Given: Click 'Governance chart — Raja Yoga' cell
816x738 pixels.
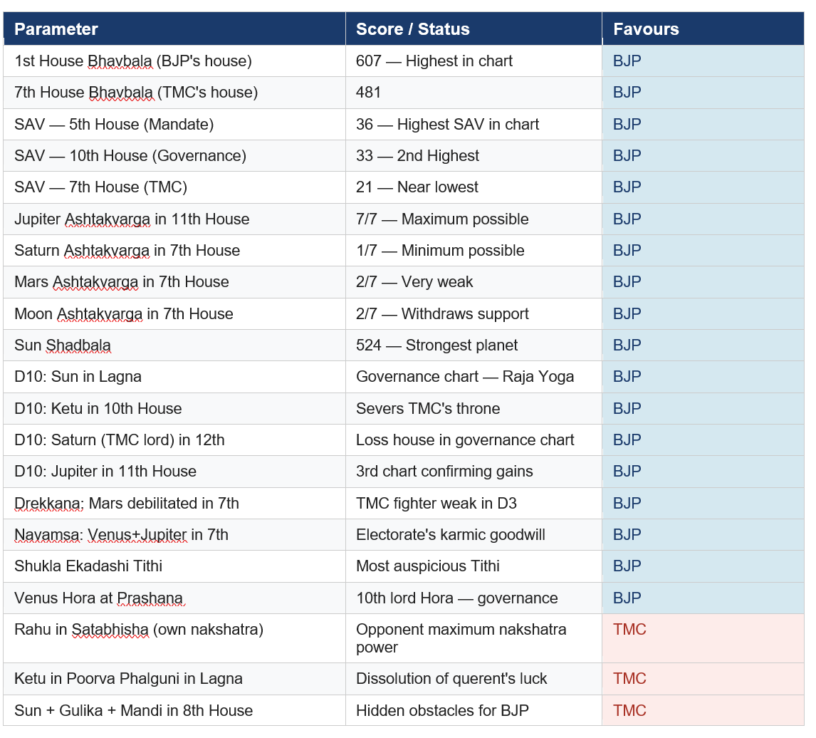Looking at the screenshot, I should [465, 377].
